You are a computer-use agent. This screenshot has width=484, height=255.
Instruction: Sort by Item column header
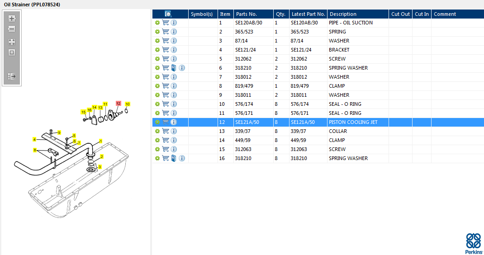pos(225,14)
